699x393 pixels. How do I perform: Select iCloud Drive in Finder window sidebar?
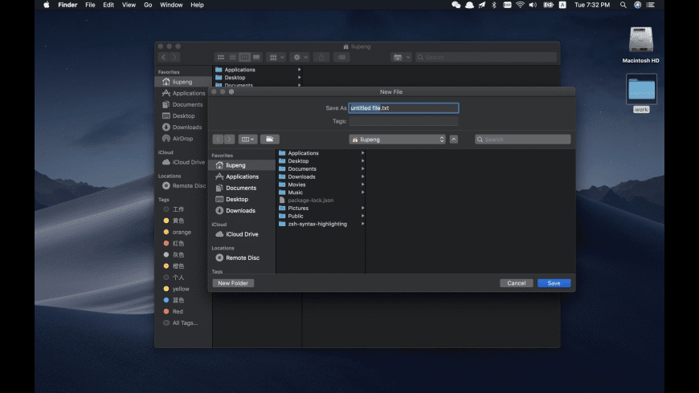point(184,162)
